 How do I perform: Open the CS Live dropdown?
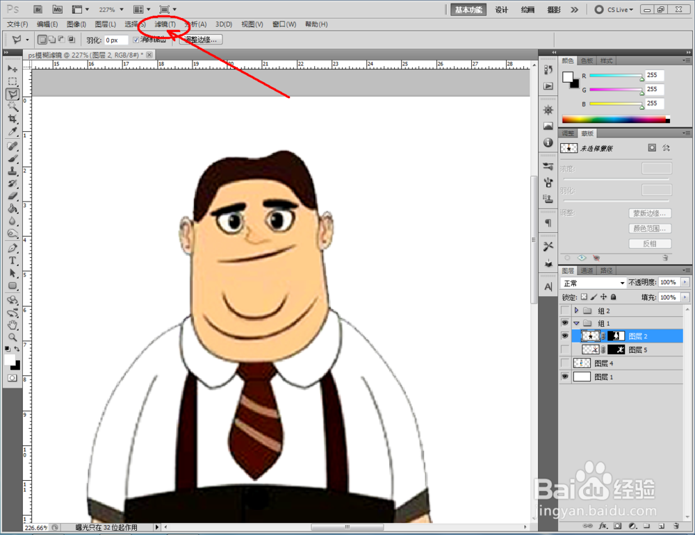click(614, 9)
